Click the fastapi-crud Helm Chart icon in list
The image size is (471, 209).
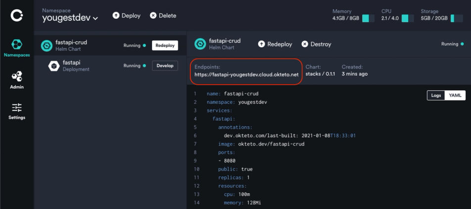(47, 45)
